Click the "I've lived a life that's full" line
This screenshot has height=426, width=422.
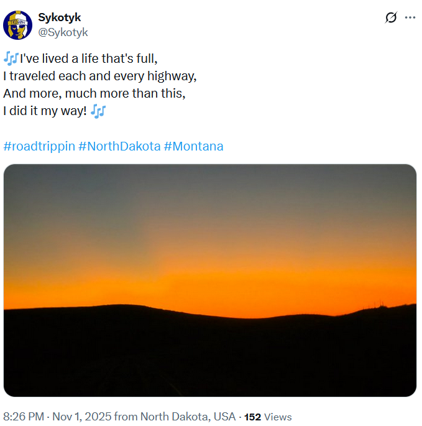coord(89,59)
